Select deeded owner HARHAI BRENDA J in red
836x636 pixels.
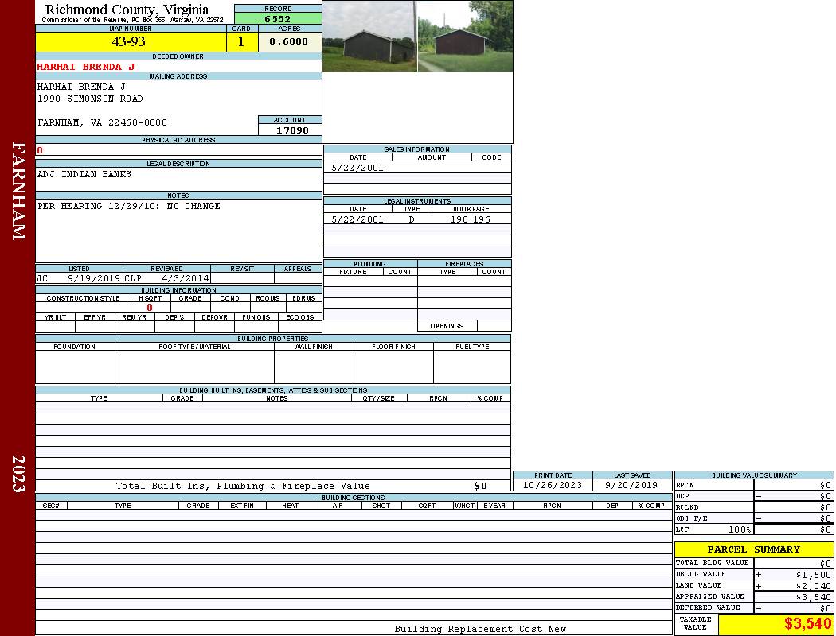click(x=86, y=67)
